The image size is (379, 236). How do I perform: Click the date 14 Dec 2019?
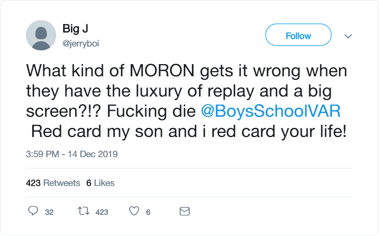tap(92, 154)
